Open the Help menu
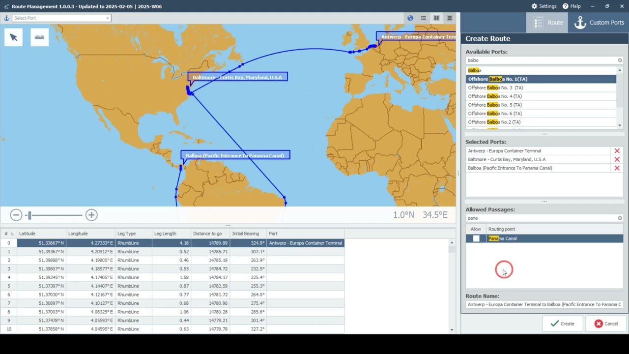 572,6
